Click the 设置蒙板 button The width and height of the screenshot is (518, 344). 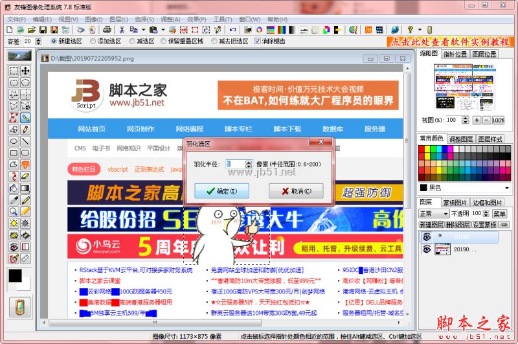(484, 225)
